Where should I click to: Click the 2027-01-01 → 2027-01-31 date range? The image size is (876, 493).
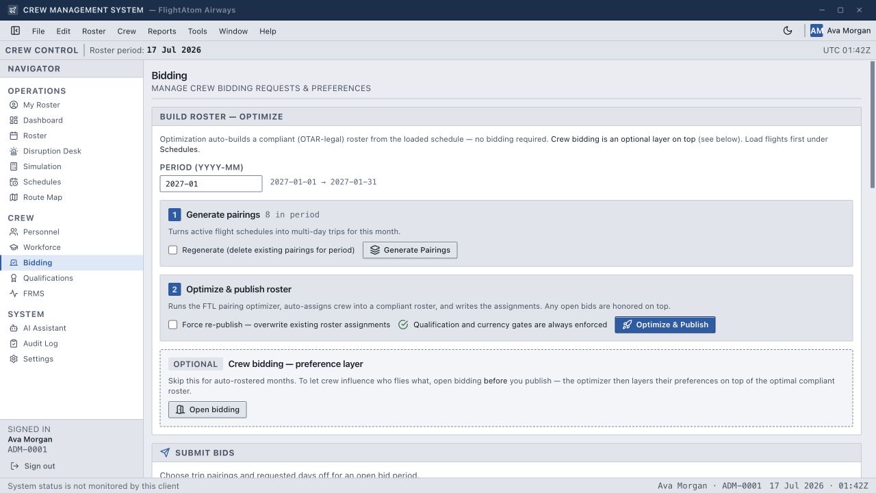(323, 182)
